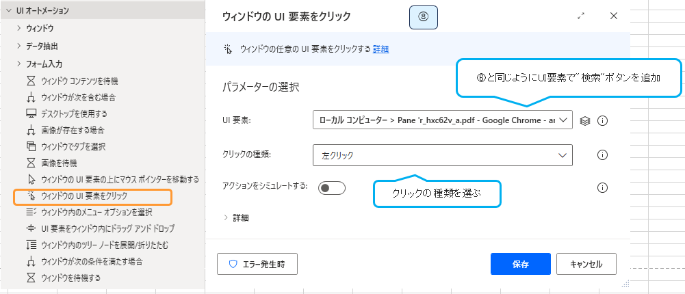Click the expand dialog arrows icon
Screen dimensions: 685x294
point(582,16)
